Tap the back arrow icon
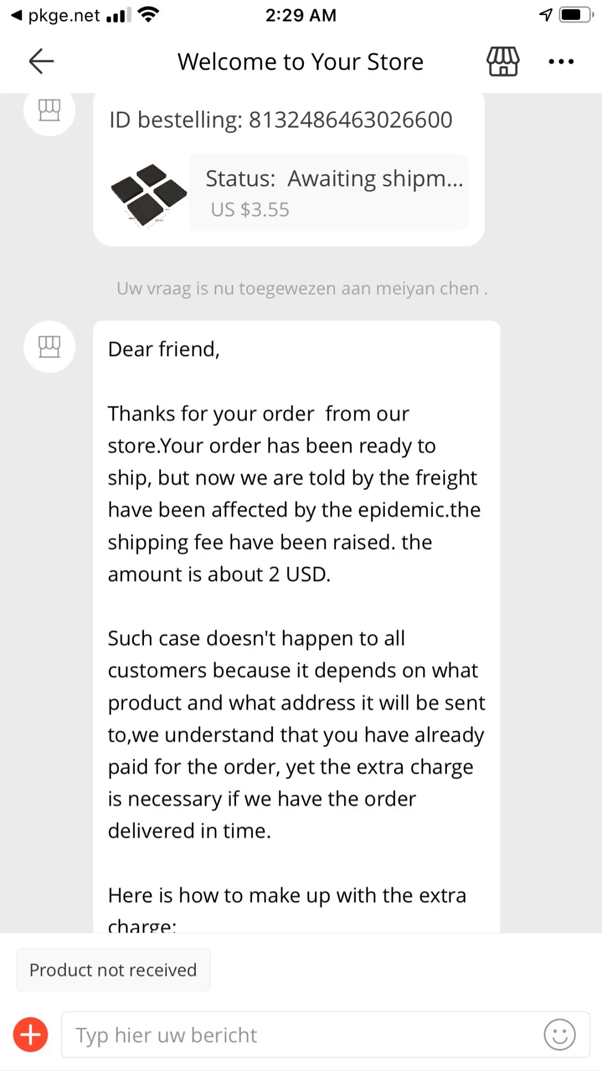 point(41,61)
